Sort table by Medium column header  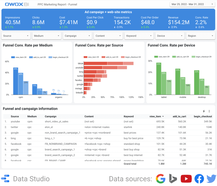[x=32, y=116]
